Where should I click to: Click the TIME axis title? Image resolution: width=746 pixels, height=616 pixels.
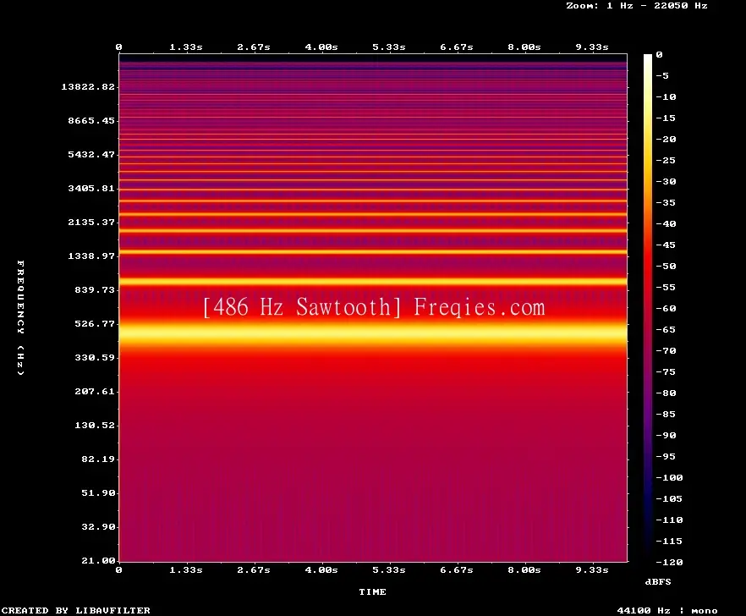point(372,591)
